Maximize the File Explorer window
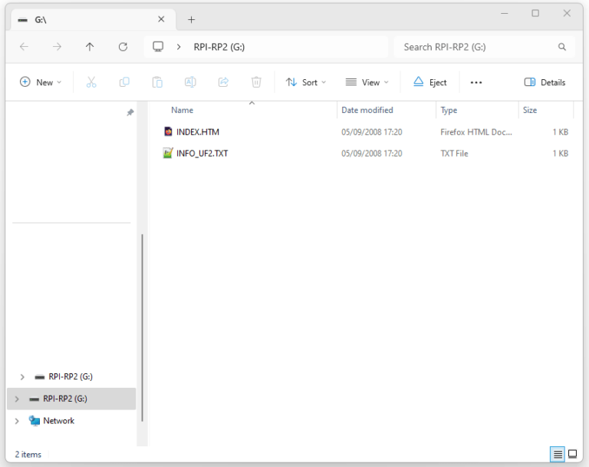 (x=535, y=14)
